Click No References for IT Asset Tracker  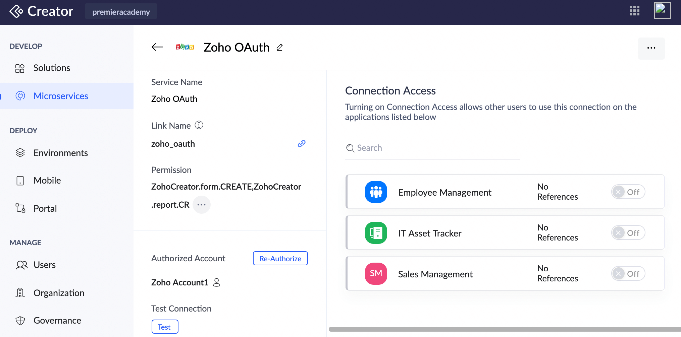558,232
